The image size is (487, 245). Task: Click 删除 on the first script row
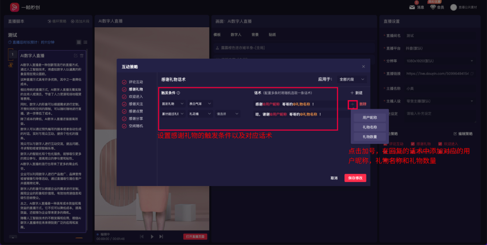[x=363, y=104]
